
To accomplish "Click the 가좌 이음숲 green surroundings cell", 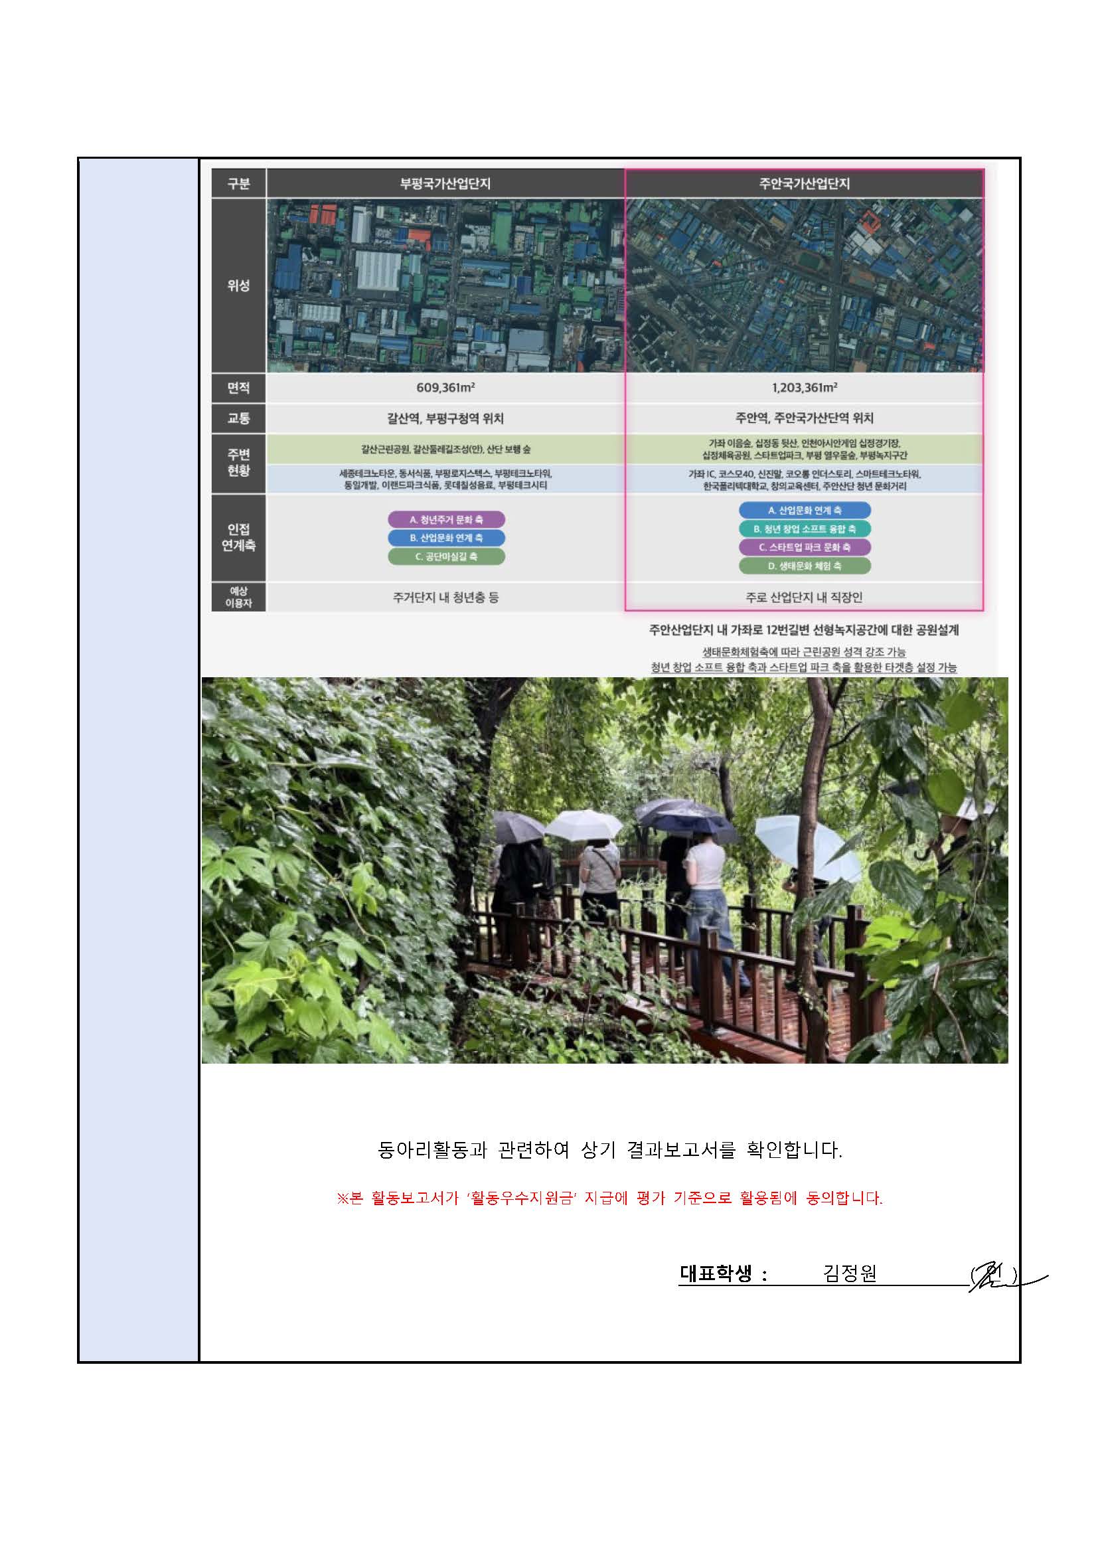I will click(x=804, y=449).
